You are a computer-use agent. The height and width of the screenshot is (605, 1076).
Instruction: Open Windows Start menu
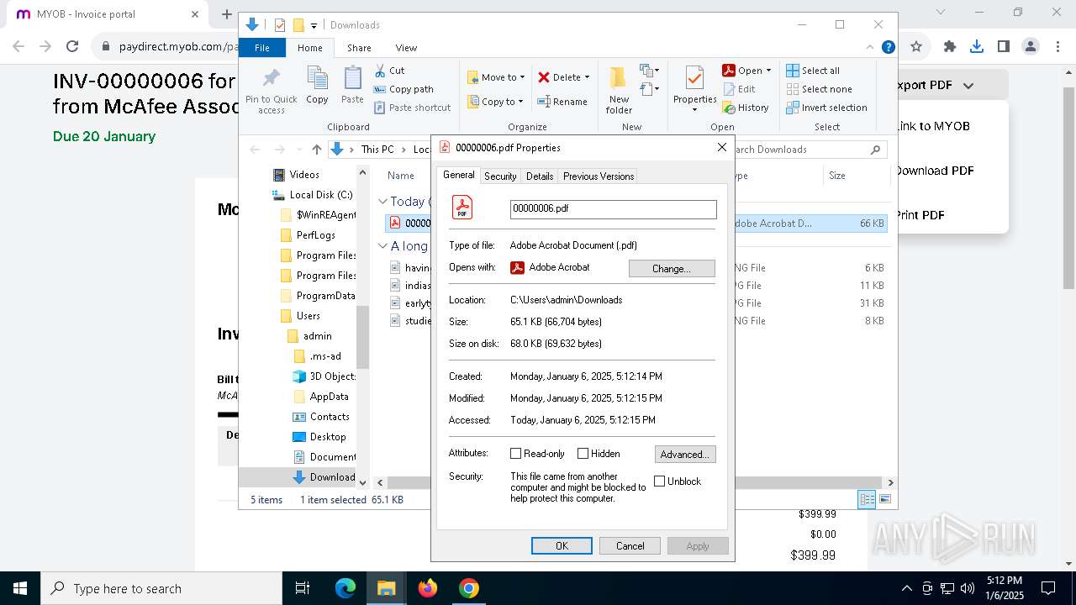point(20,588)
